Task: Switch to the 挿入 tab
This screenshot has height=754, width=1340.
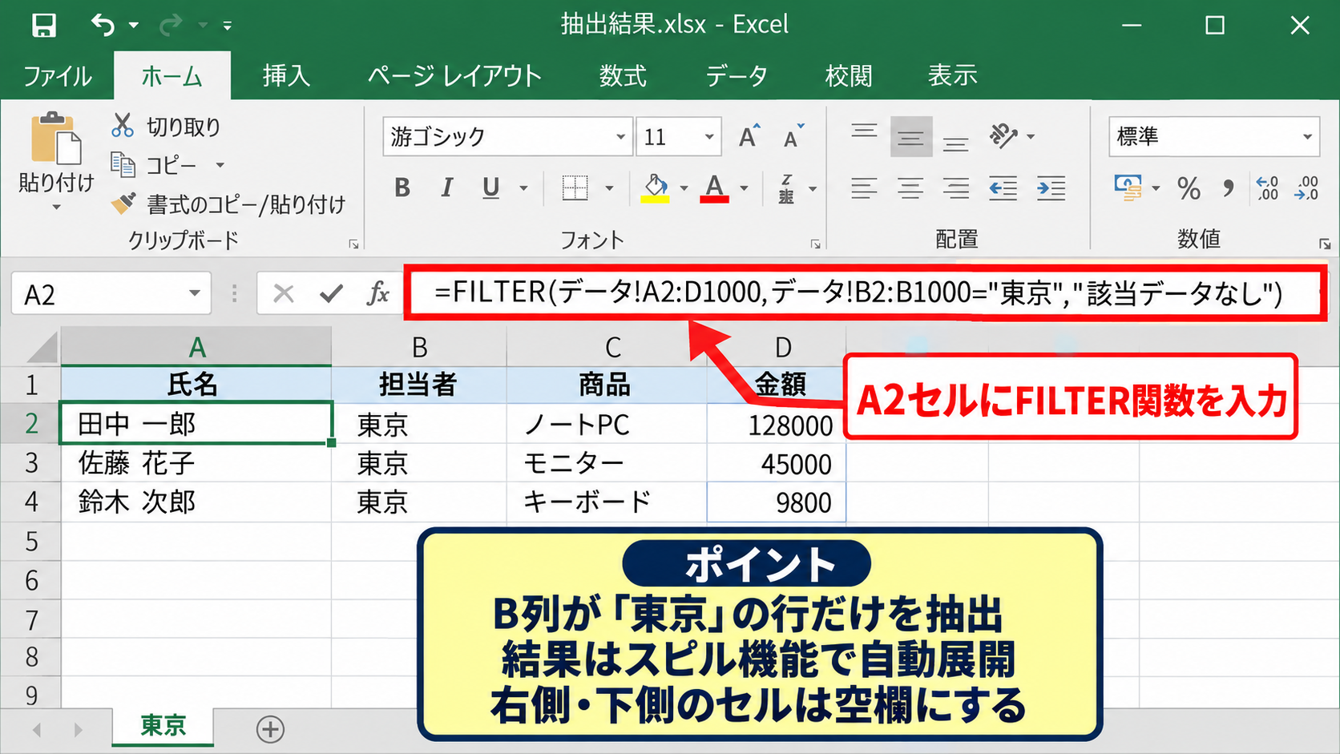Action: click(286, 76)
